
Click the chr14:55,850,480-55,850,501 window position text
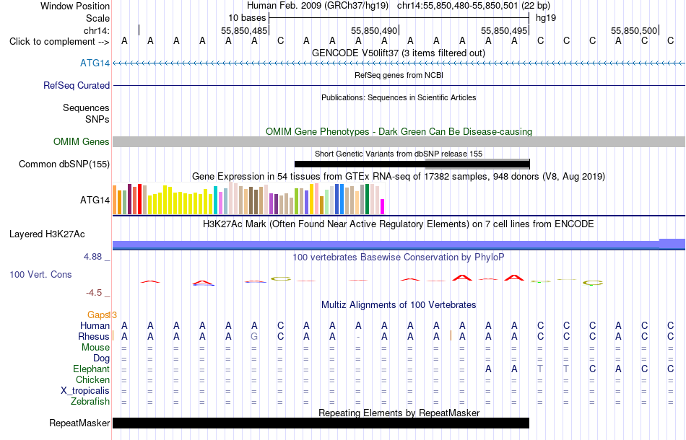[474, 6]
